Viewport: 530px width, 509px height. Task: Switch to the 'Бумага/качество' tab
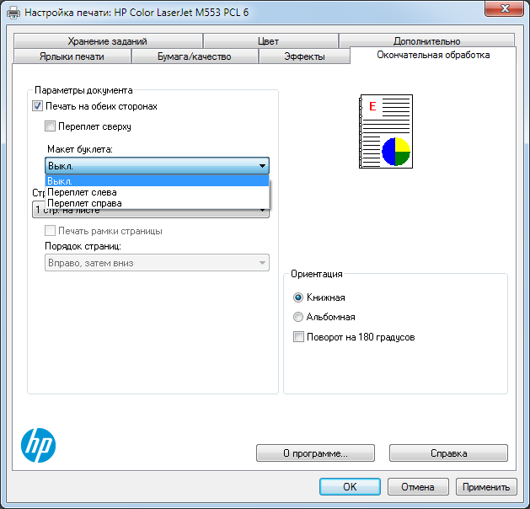point(194,56)
